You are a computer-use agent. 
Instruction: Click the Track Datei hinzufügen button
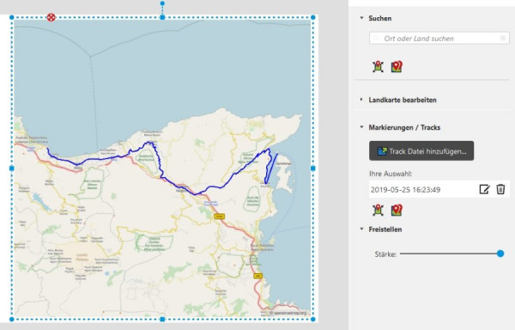(x=421, y=151)
